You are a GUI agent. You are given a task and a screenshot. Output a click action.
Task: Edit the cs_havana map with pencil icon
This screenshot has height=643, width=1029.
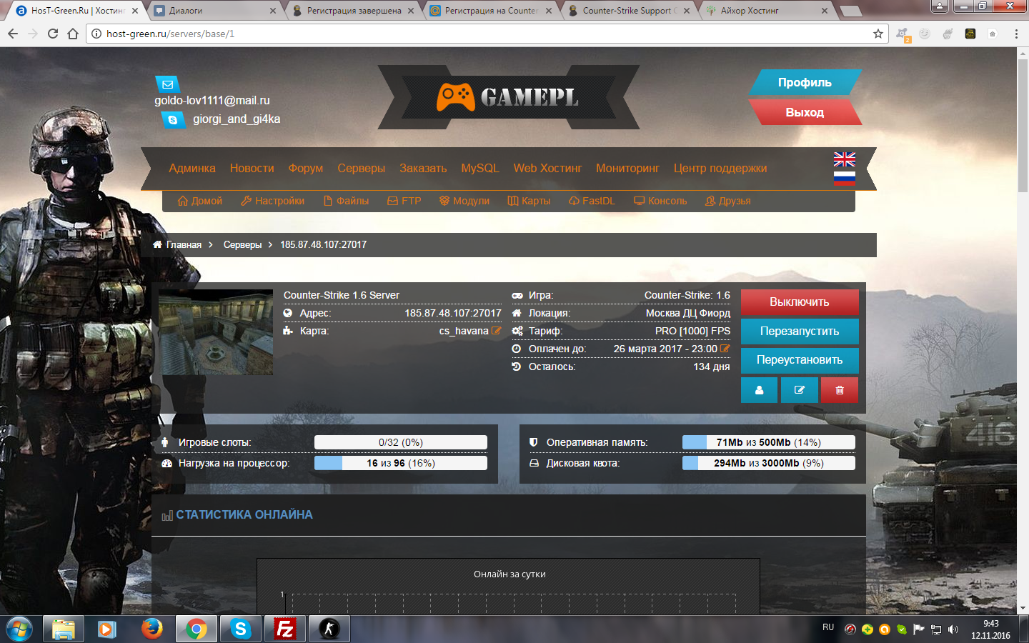(497, 331)
